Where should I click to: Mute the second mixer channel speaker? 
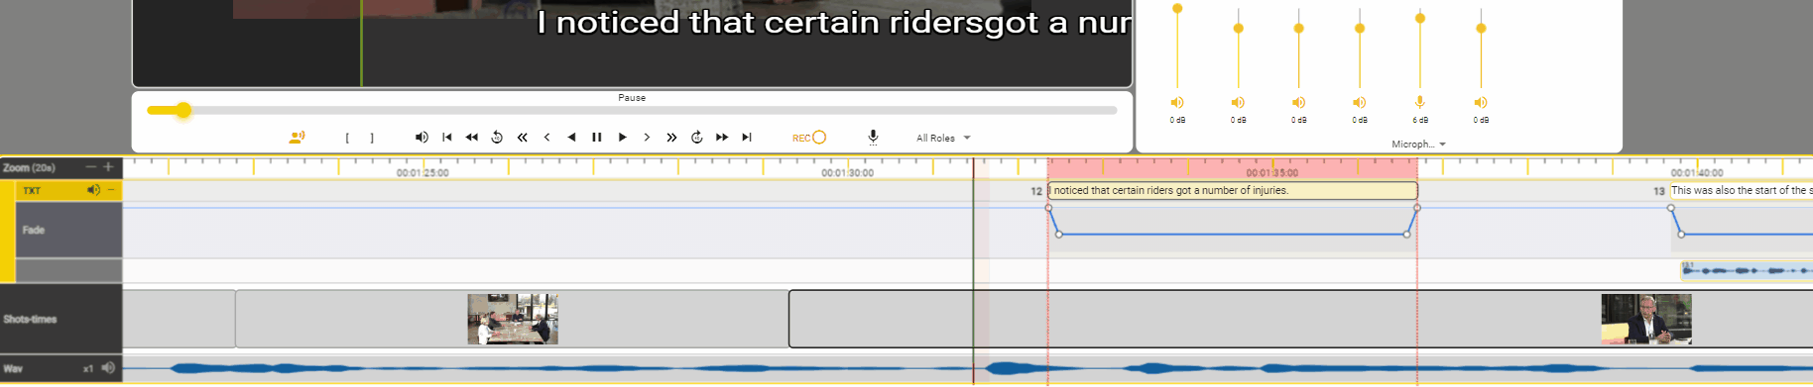click(1238, 103)
